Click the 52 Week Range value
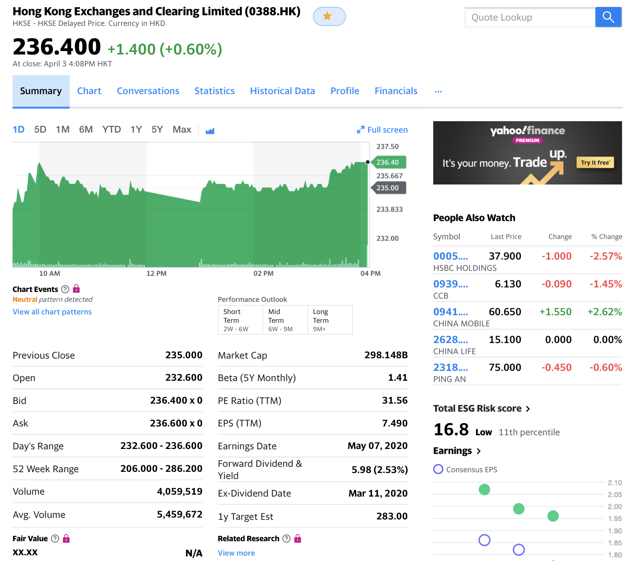Image resolution: width=635 pixels, height=561 pixels. (x=161, y=469)
